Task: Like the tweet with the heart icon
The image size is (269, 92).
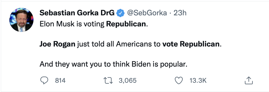Action: click(179, 80)
